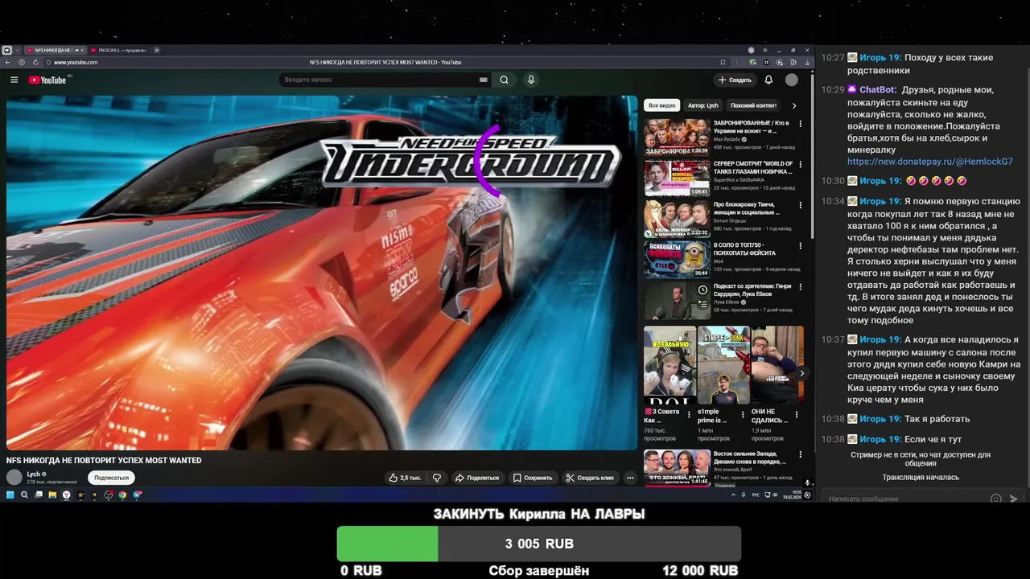The height and width of the screenshot is (579, 1030).
Task: Open the Windows Start button
Action: [10, 495]
